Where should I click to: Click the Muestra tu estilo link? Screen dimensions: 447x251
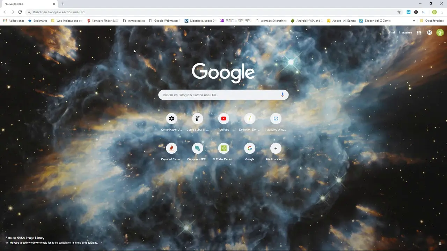pos(53,243)
